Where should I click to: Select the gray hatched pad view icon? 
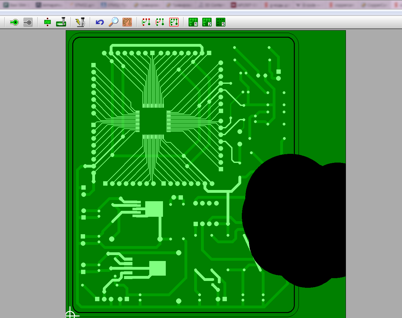[28, 22]
